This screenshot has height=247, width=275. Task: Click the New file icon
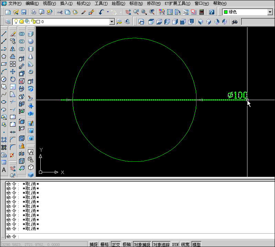pyautogui.click(x=8, y=12)
